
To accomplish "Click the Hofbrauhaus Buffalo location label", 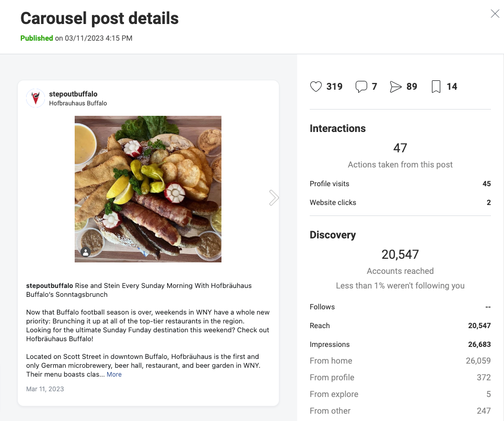I will [78, 103].
